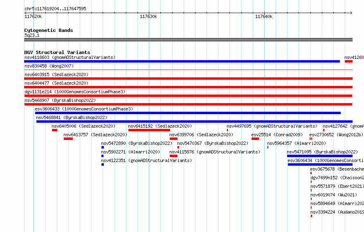
Task: Click the gray 5q23.1 cytogenetic band bar
Action: click(x=188, y=40)
